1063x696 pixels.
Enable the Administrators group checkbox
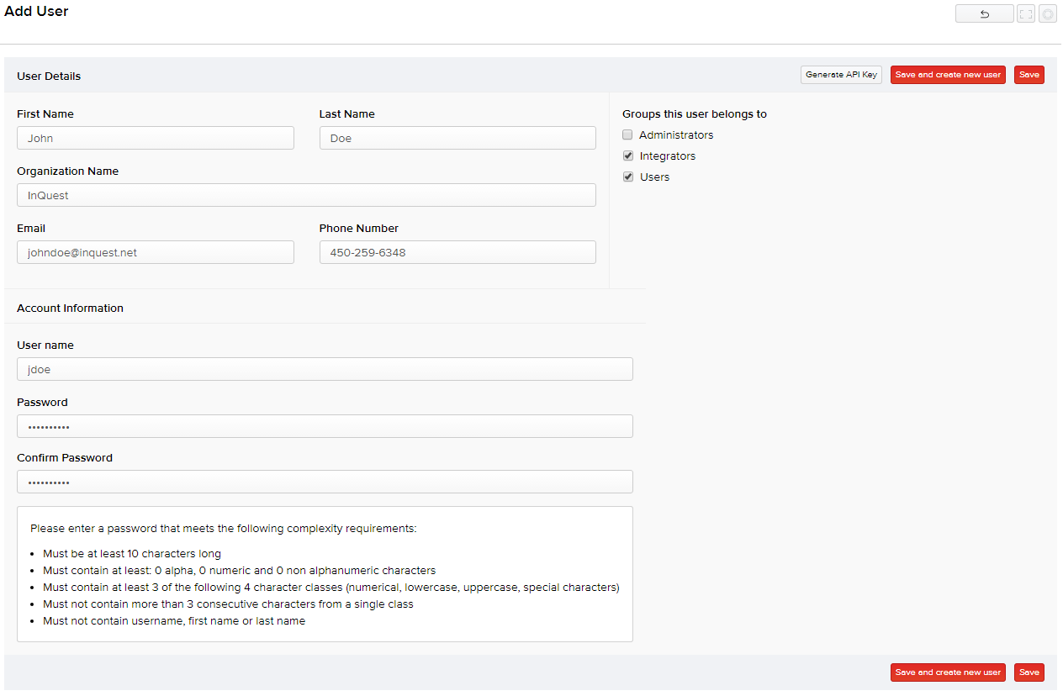pyautogui.click(x=627, y=135)
